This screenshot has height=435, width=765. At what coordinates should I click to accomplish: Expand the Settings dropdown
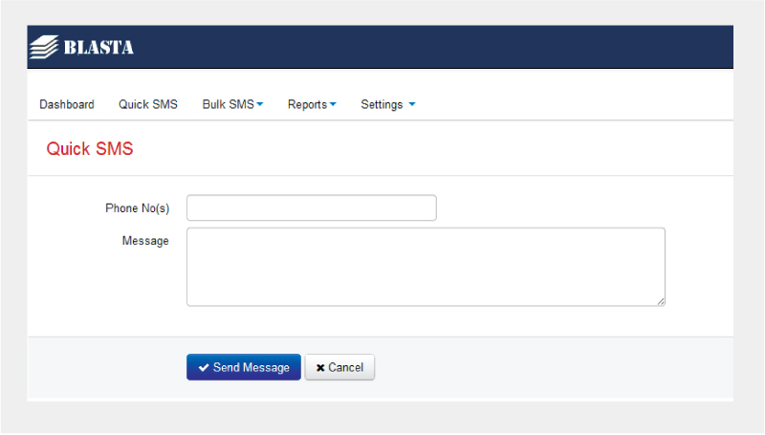coord(388,104)
